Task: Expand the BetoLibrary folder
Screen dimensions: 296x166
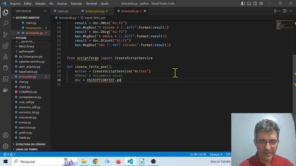Action: [x=26, y=46]
